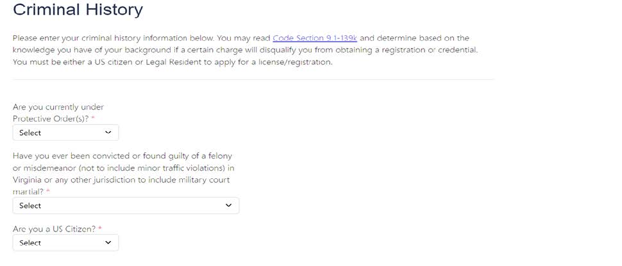Click the 'Are you currently under Protective Order(s)?' label
This screenshot has width=622, height=266.
pos(58,113)
